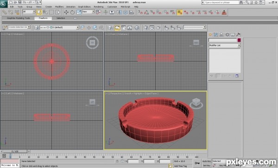
Task: Click the object color swatch
Action: tap(239, 40)
